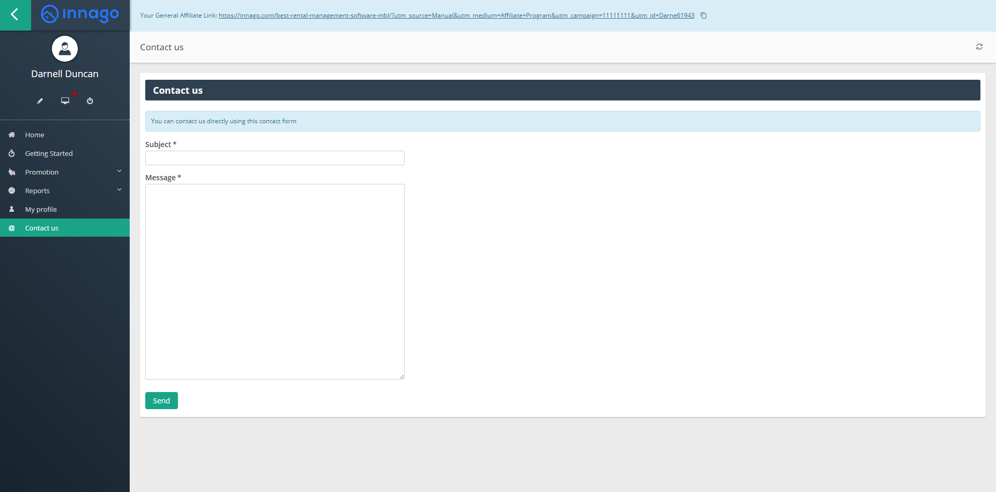Open the monitor notifications icon
This screenshot has width=996, height=492.
(65, 101)
